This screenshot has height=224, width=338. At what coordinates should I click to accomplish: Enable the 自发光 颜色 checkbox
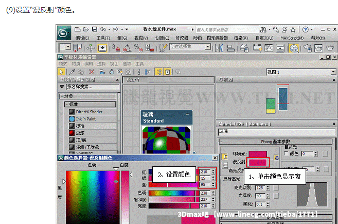tap(286, 153)
